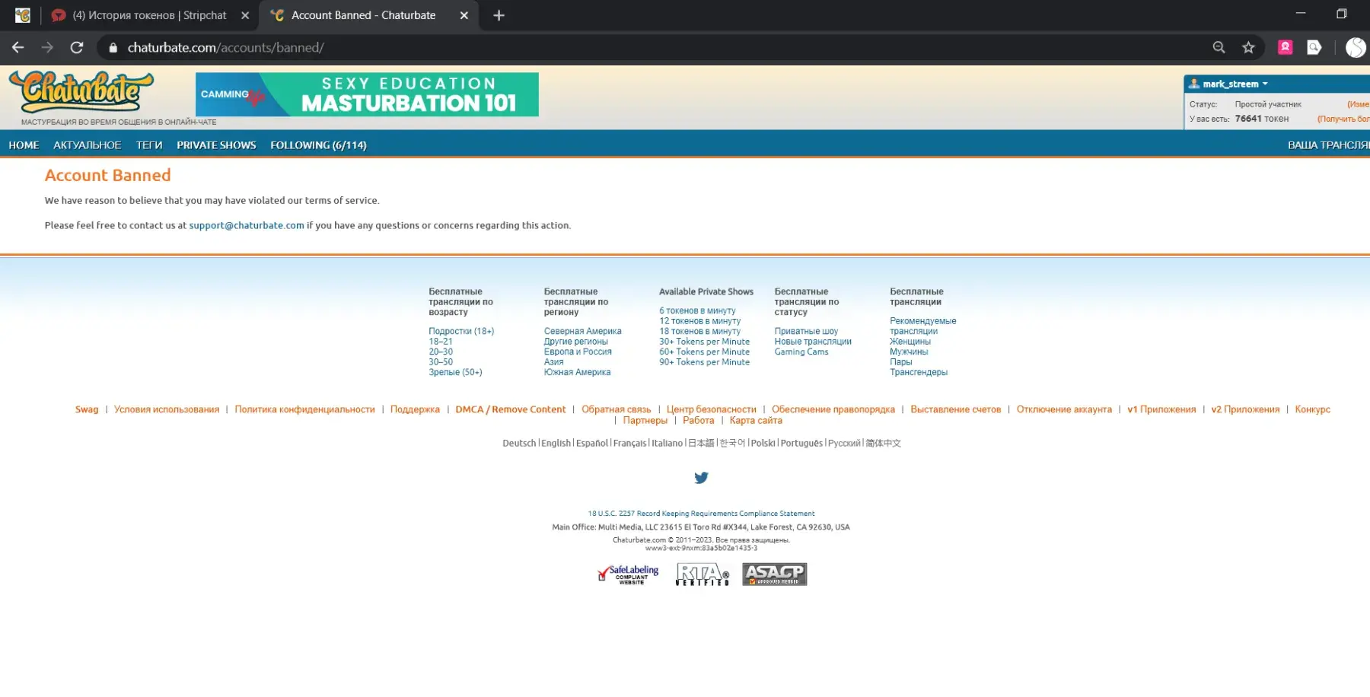Open the Отключение аккаунта footer link
Viewport: 1370px width, 697px height.
1064,409
